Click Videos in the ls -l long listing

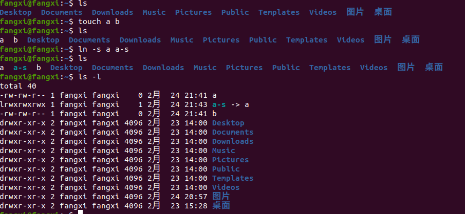(x=226, y=187)
